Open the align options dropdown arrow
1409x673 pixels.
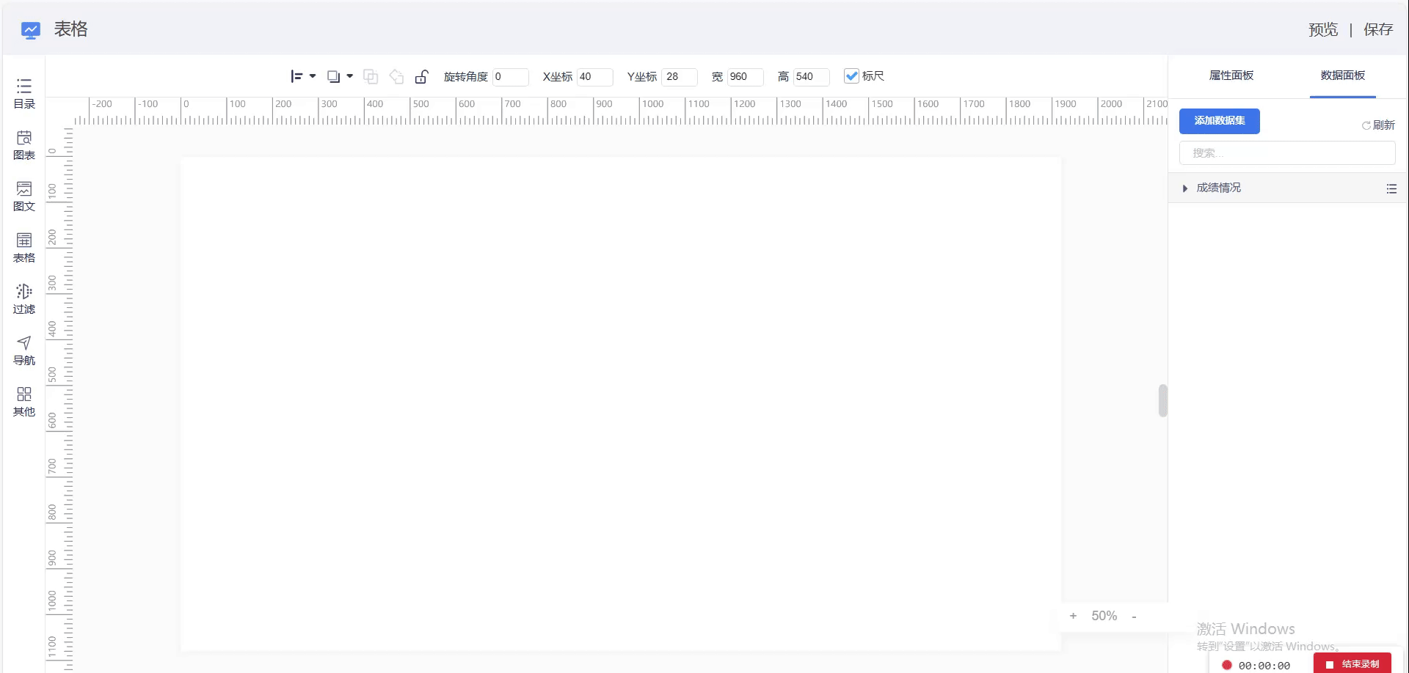pos(313,76)
